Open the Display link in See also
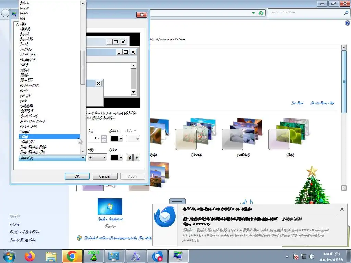The height and width of the screenshot is (263, 351). pos(14,224)
